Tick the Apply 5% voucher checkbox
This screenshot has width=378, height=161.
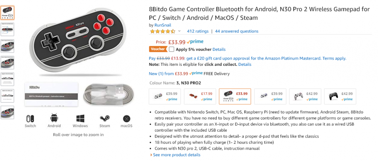pos(171,49)
